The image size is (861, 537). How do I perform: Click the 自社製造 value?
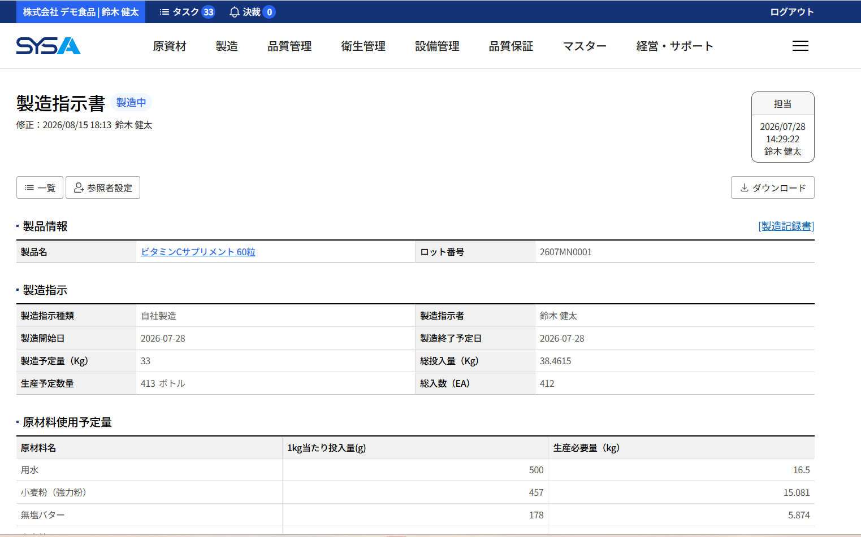[x=158, y=316]
